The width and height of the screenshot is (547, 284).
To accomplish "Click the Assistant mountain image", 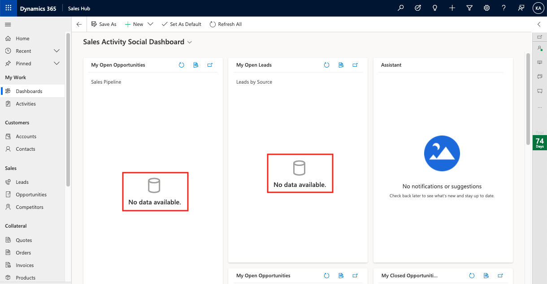I will tap(442, 153).
